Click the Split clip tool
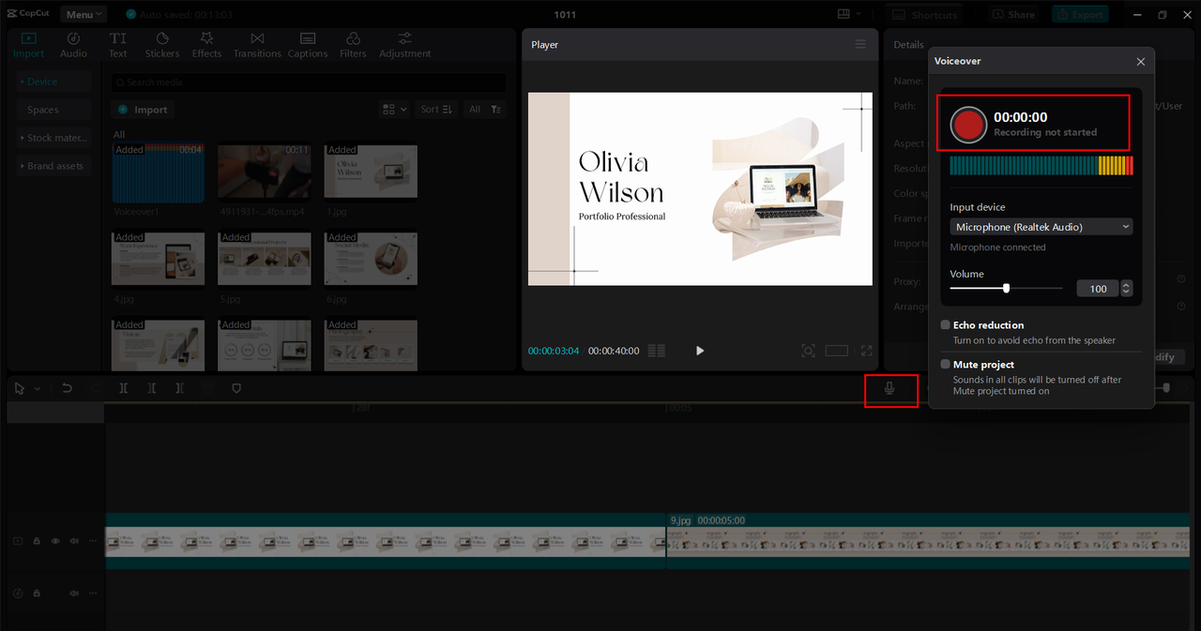1201x631 pixels. 123,388
